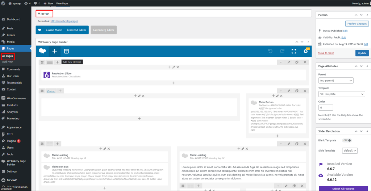Edit the Public visibility
371x191 pixels.
point(343,37)
